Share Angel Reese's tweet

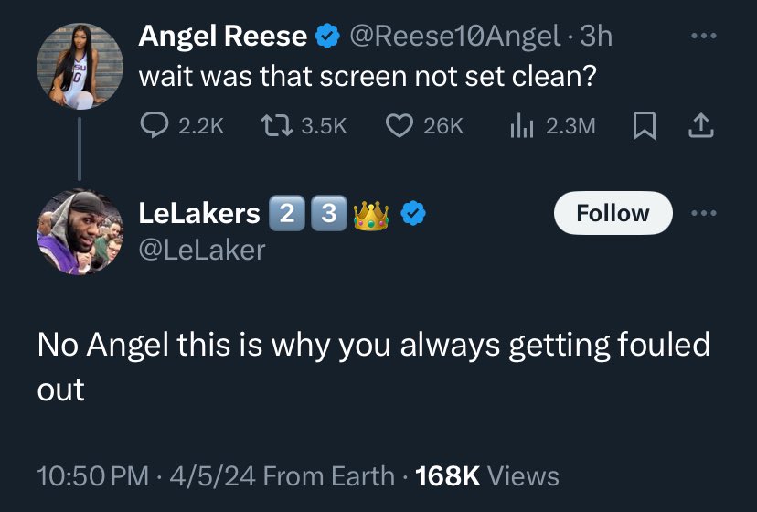[700, 125]
